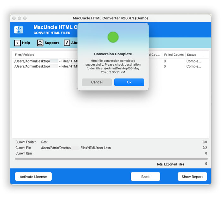Viewport: 221px width, 199px height.
Task: Open the Support agent icon
Action: [x=40, y=43]
